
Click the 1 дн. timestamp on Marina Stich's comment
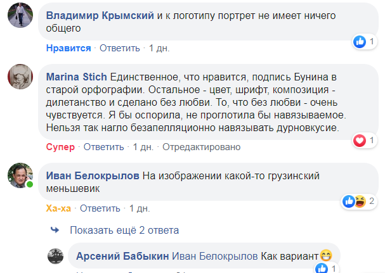coord(142,147)
